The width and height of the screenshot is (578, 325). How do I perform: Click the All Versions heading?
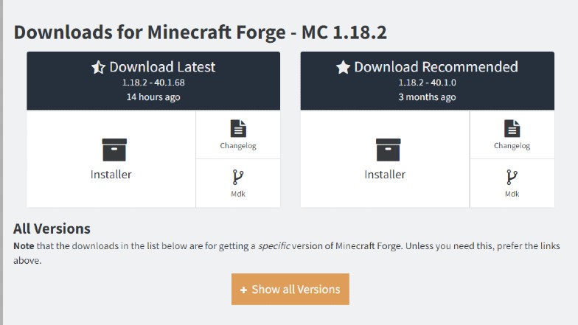(x=52, y=228)
